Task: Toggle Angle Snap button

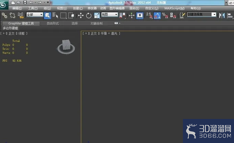Action: [157, 16]
